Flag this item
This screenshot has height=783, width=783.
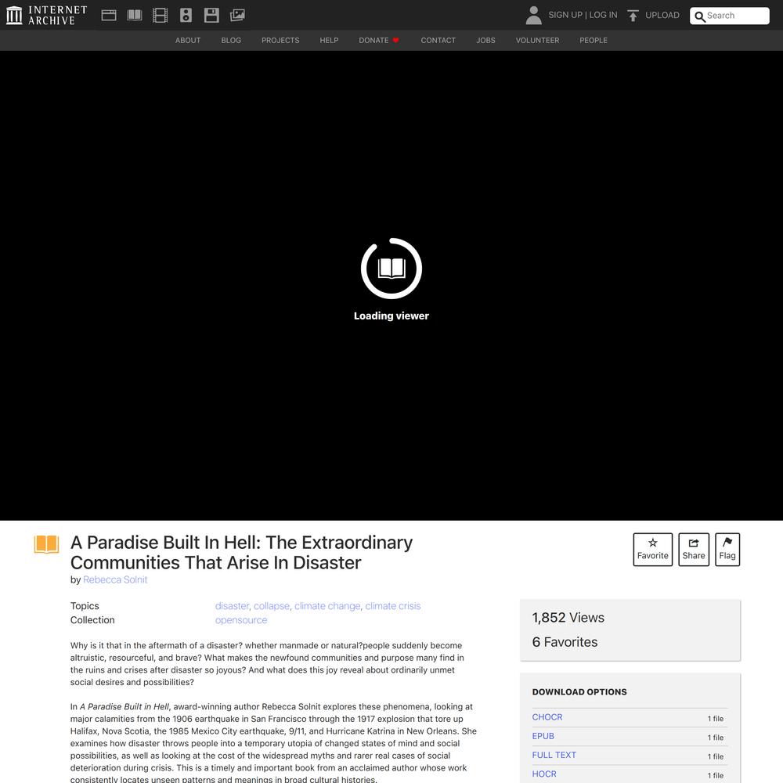point(727,550)
